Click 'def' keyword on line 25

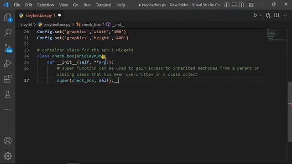point(51,62)
